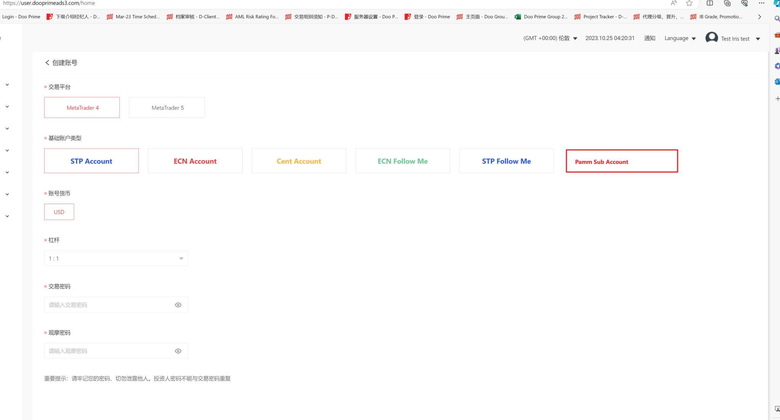Open split screen from the browser toolbar
Image resolution: width=780 pixels, height=420 pixels.
click(x=710, y=3)
